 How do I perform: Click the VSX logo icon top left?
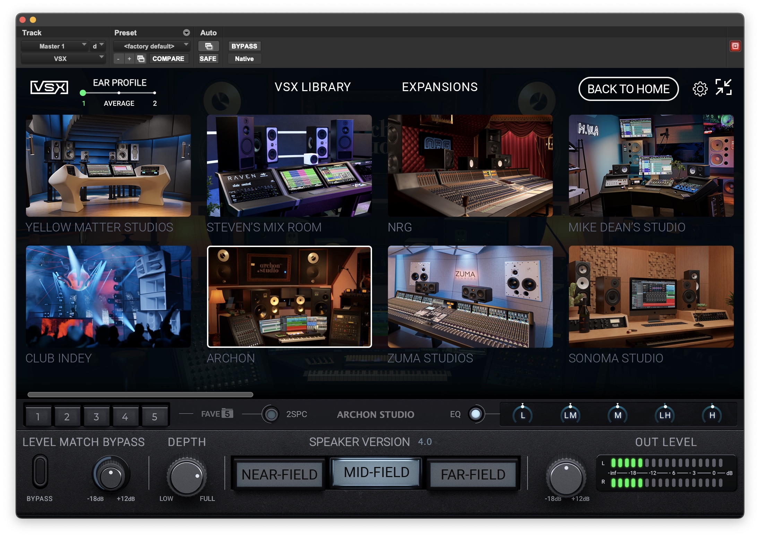tap(49, 87)
